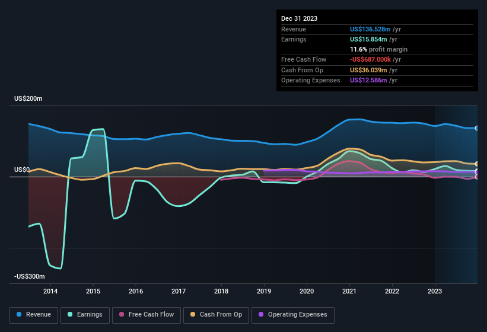The height and width of the screenshot is (332, 487).
Task: Click the 11.6% profit margin text
Action: (x=378, y=49)
